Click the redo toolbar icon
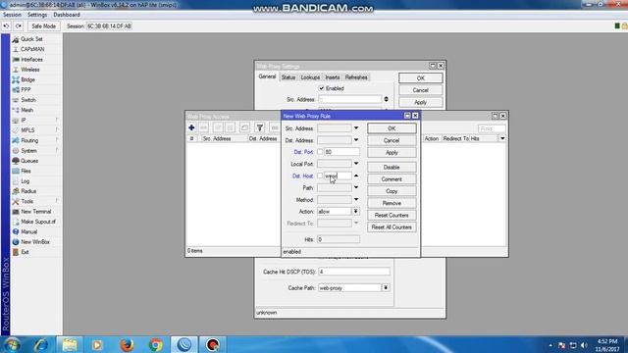This screenshot has height=353, width=628. (19, 26)
